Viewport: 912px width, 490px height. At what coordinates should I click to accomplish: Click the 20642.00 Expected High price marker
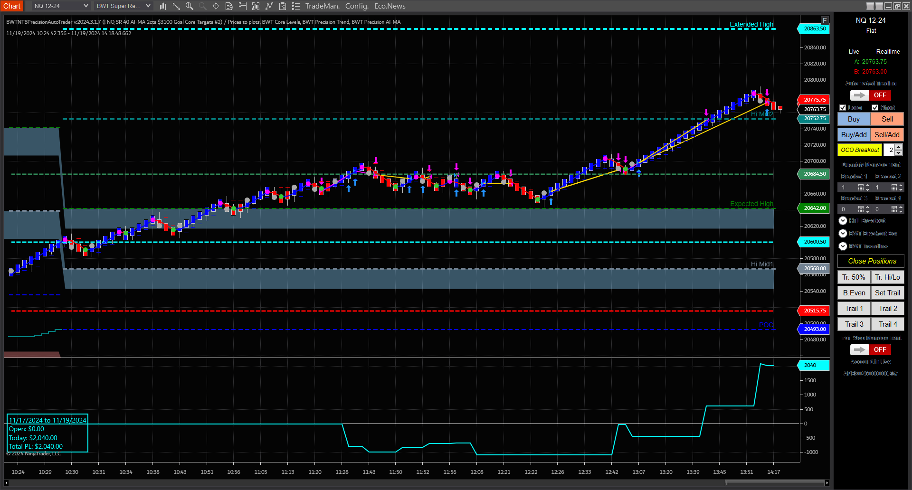coord(814,208)
